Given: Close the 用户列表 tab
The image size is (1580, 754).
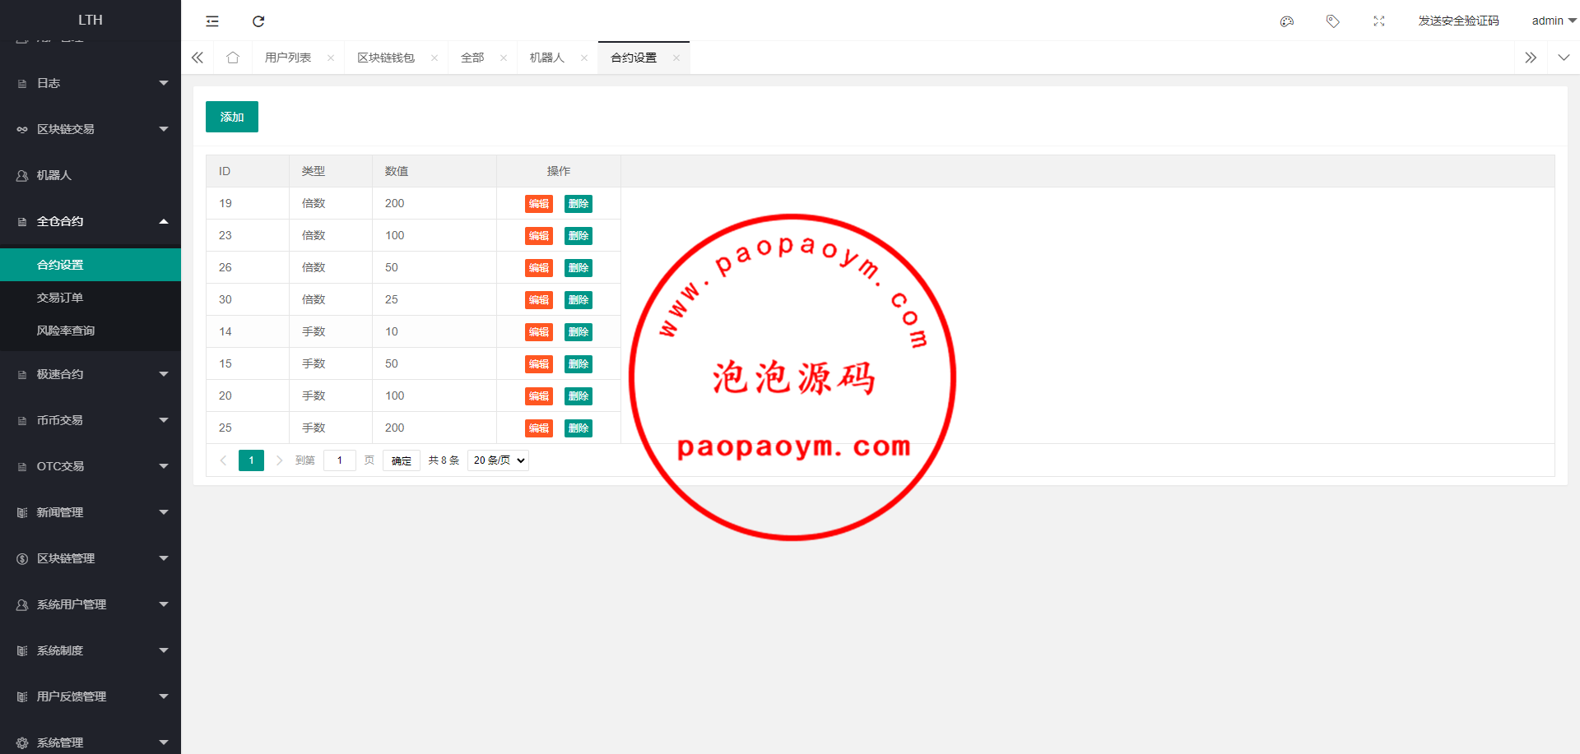Looking at the screenshot, I should pyautogui.click(x=331, y=58).
